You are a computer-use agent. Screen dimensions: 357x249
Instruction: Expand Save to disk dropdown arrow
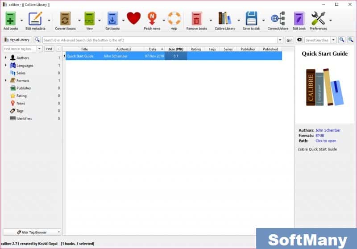click(x=263, y=21)
